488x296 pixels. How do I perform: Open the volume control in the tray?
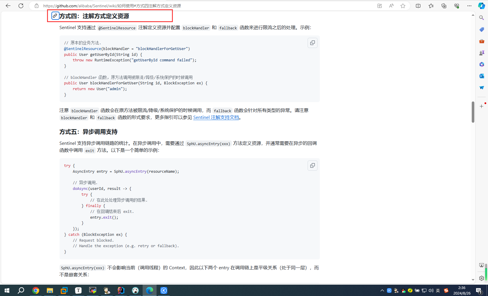[431, 290]
